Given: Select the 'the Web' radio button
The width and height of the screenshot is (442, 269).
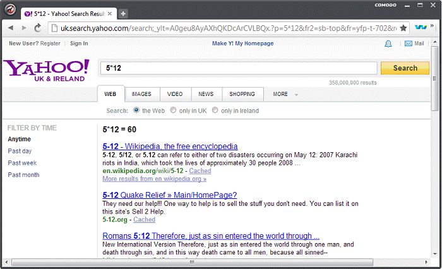Looking at the screenshot, I should point(136,110).
